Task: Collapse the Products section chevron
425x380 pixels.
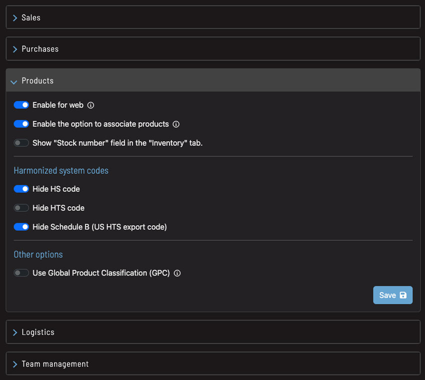Action: click(x=13, y=82)
